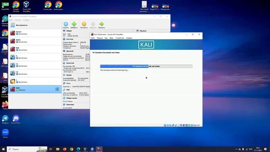The width and height of the screenshot is (270, 152).
Task: Open Вид menu in Kali1 VM window
Action: [x=106, y=38]
